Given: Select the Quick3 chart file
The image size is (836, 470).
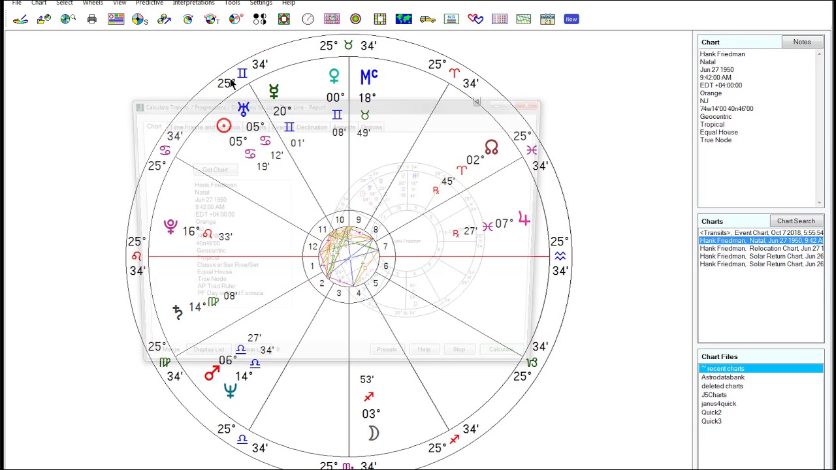Looking at the screenshot, I should click(x=711, y=421).
